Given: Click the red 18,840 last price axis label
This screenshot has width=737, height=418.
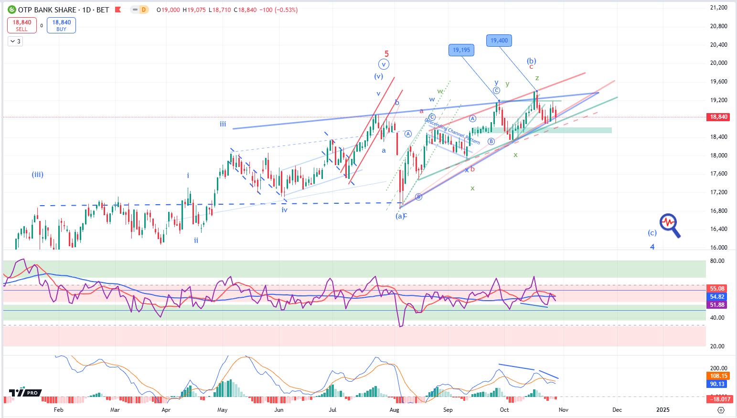Looking at the screenshot, I should coord(719,117).
